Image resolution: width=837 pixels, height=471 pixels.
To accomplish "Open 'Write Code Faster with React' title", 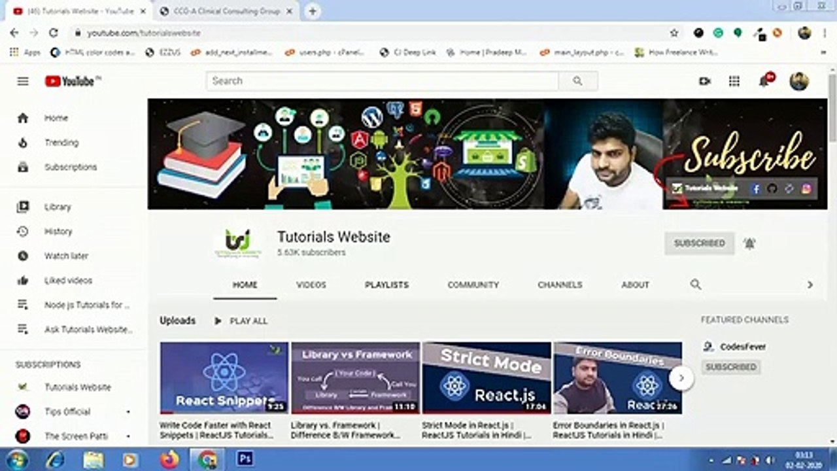I will click(216, 430).
